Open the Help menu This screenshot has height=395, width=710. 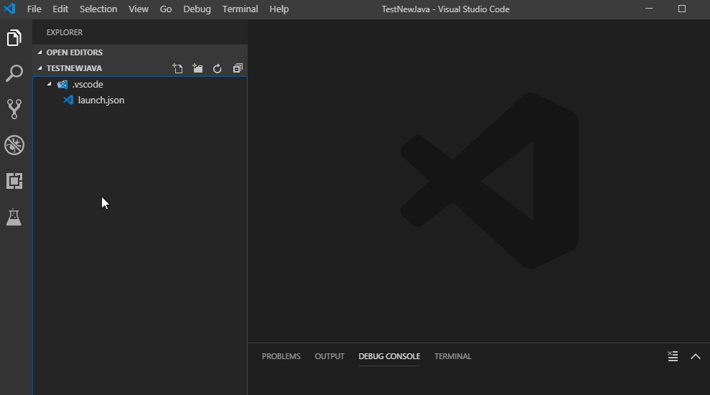tap(279, 9)
